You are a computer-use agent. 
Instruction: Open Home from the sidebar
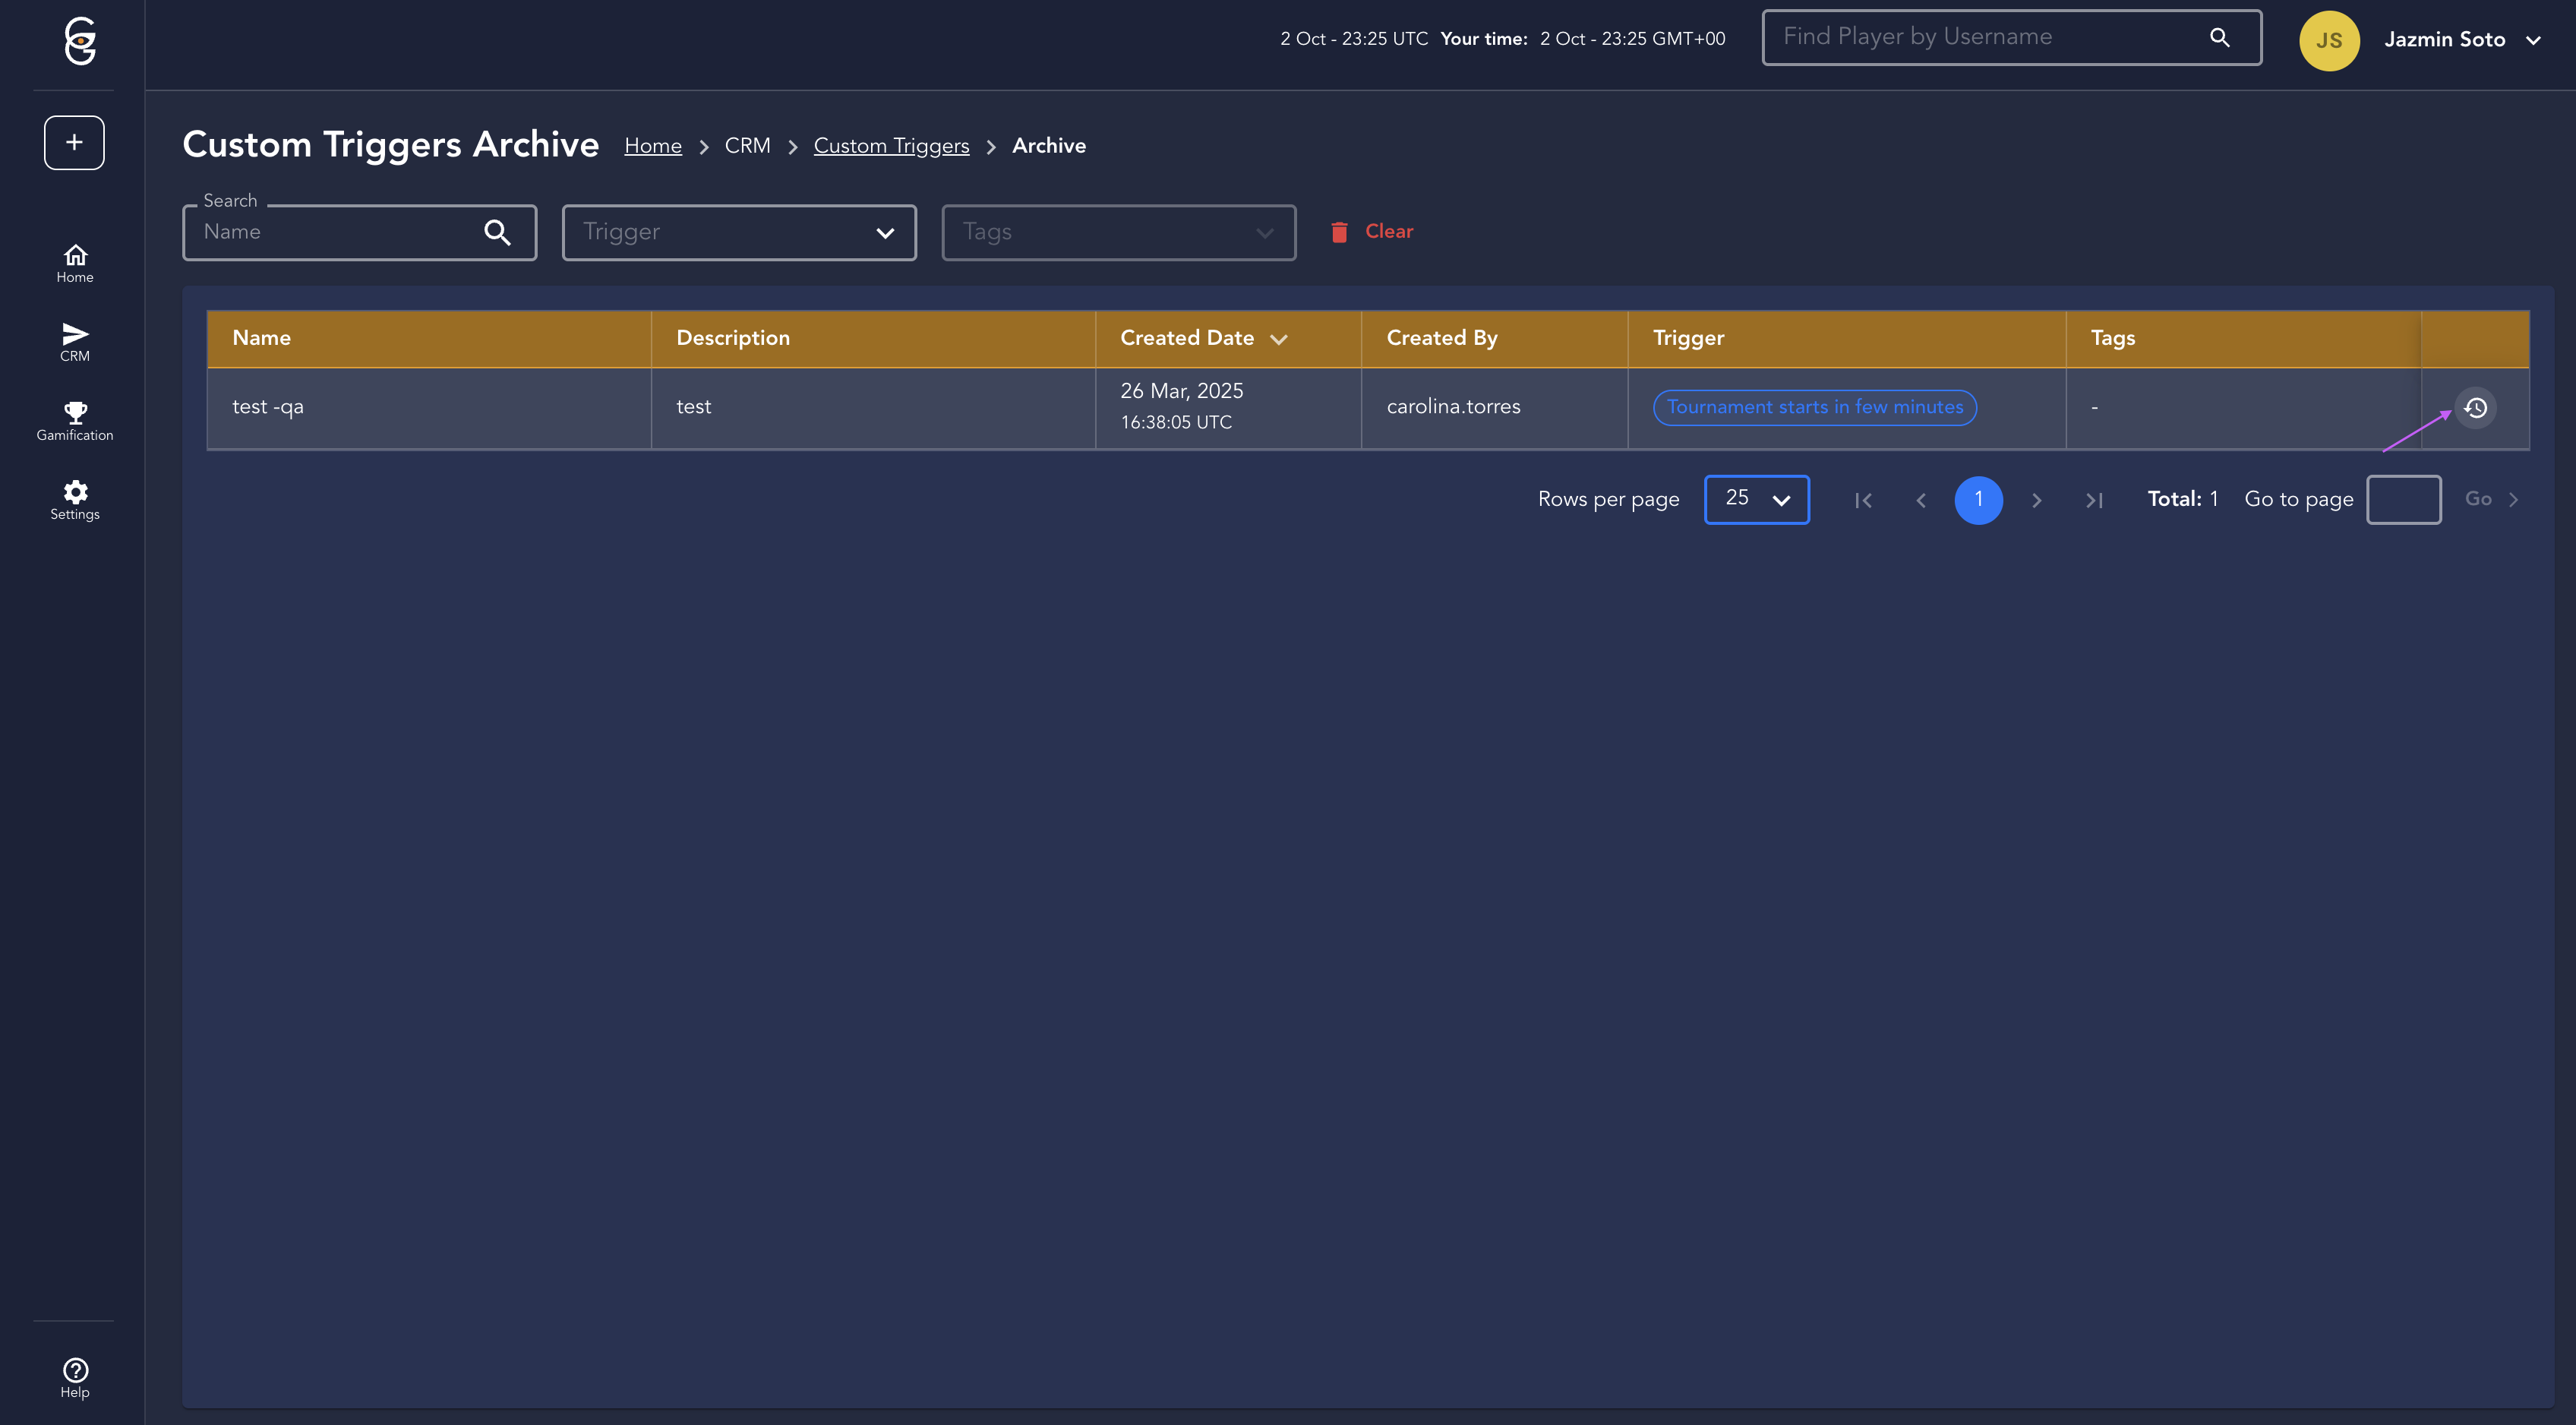[x=75, y=263]
